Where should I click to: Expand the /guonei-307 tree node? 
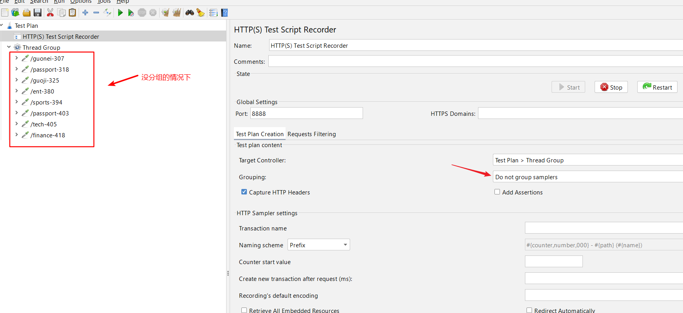coord(16,58)
